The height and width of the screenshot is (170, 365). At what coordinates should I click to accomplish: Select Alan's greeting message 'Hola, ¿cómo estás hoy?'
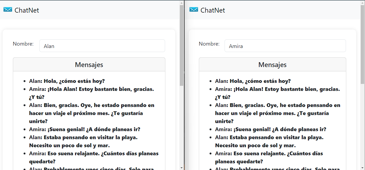coord(66,81)
